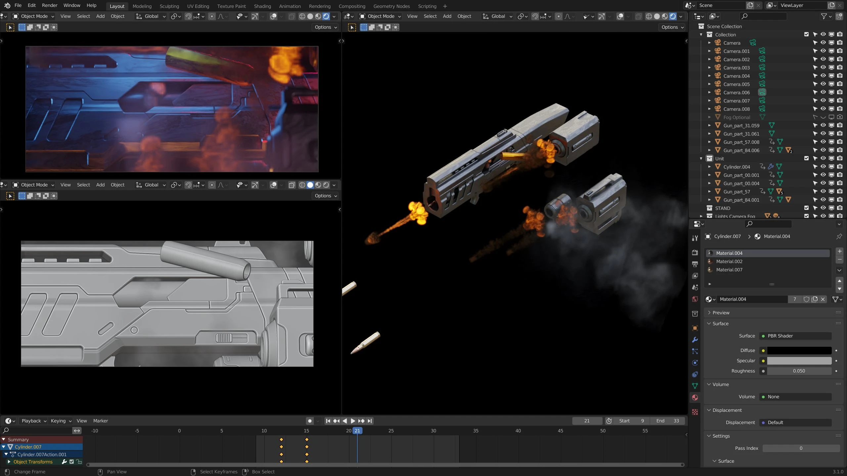Select the Output properties printer icon

pos(695,264)
